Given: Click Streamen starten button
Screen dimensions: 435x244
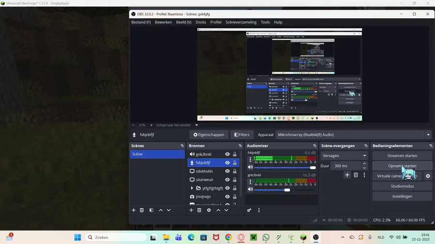Looking at the screenshot, I should 402,156.
